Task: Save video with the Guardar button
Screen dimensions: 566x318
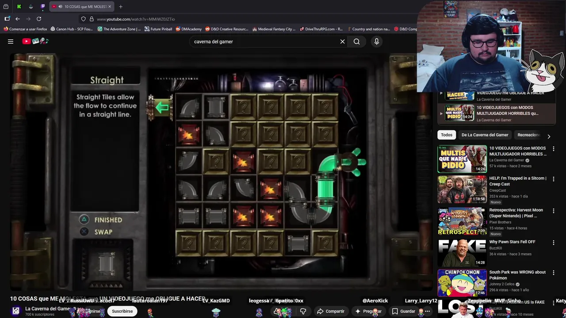Action: pyautogui.click(x=403, y=311)
